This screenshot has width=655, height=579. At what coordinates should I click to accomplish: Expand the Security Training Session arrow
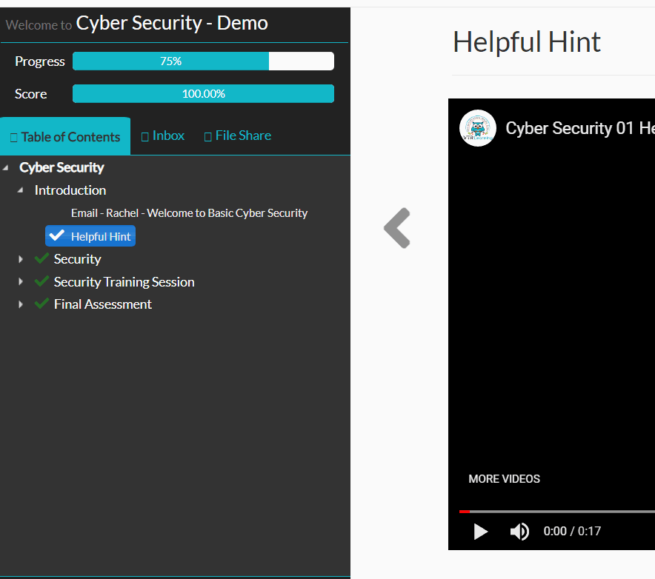coord(21,282)
